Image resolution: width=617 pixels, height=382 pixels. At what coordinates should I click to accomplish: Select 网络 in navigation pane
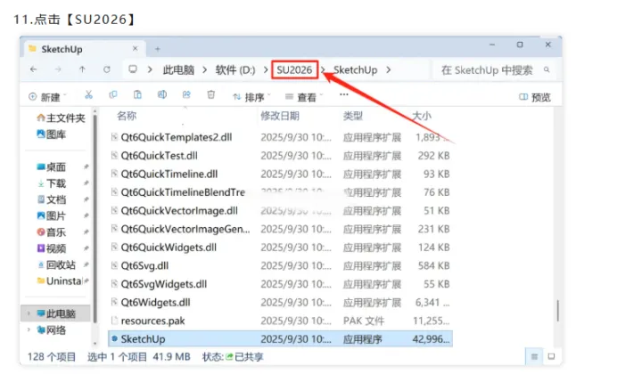51,330
